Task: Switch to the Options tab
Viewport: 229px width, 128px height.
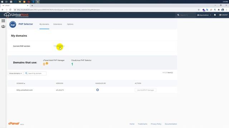Action: (x=70, y=24)
